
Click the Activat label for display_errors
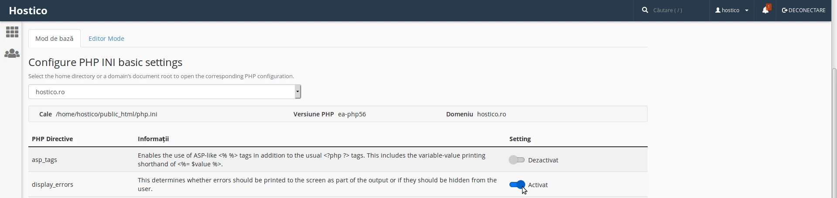coord(538,185)
